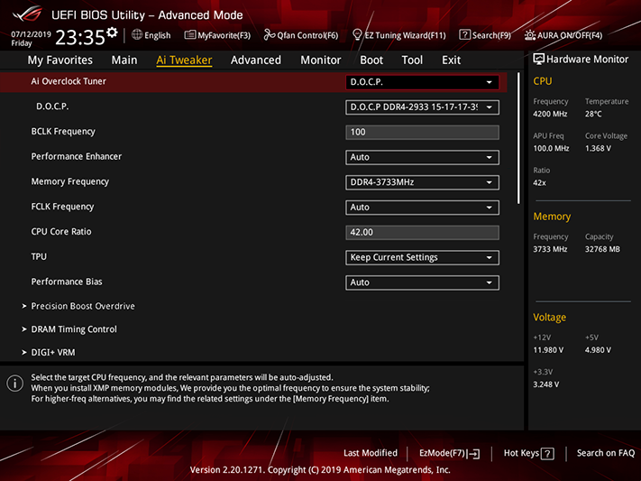The image size is (641, 481).
Task: Open the Advanced tab
Action: click(256, 60)
